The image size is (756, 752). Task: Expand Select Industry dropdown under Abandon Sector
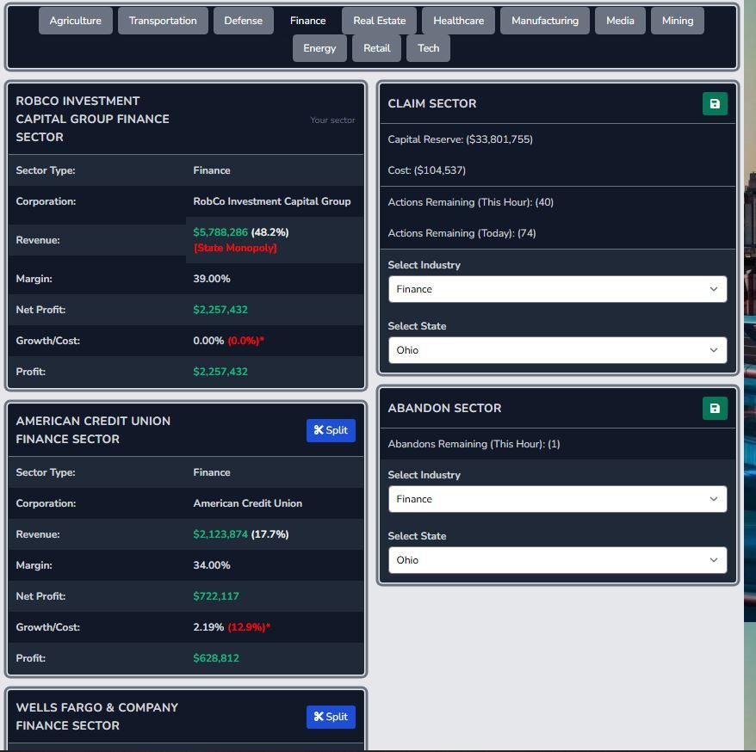click(x=557, y=499)
